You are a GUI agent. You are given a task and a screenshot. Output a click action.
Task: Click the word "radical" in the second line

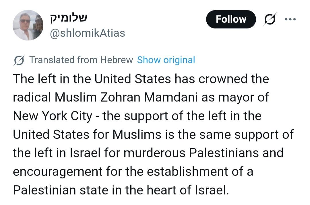click(x=32, y=97)
